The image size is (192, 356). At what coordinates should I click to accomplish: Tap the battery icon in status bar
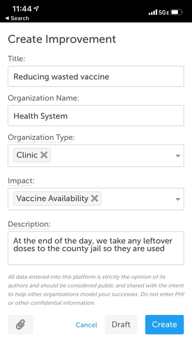click(x=177, y=12)
